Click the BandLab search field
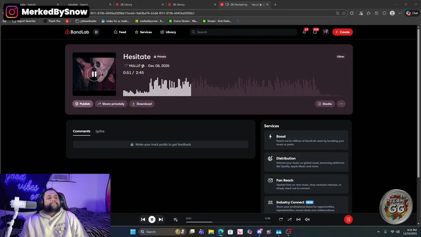 pyautogui.click(x=243, y=32)
